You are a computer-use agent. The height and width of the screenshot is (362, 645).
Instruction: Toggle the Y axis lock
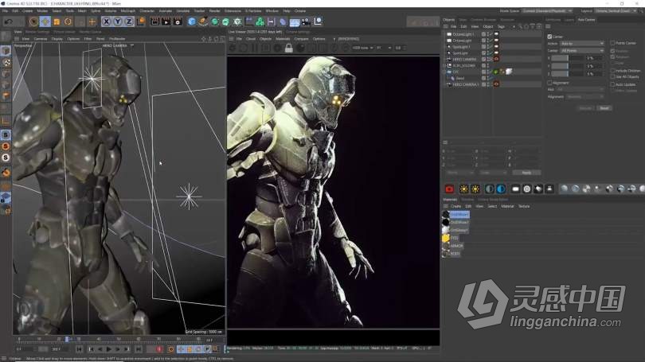tap(118, 21)
